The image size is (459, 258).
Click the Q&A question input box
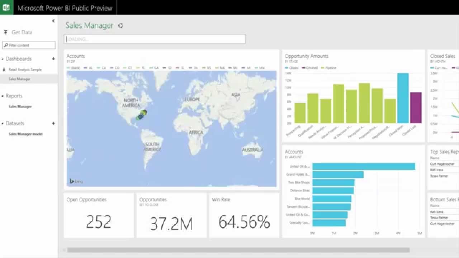(155, 39)
